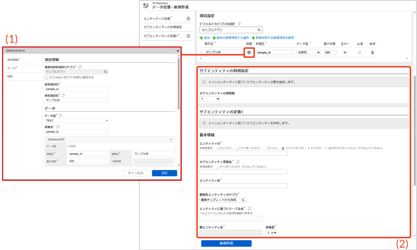
Task: Click the green plus 追加 icon
Action: coord(201,38)
